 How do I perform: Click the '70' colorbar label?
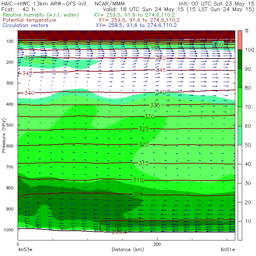(x=248, y=107)
